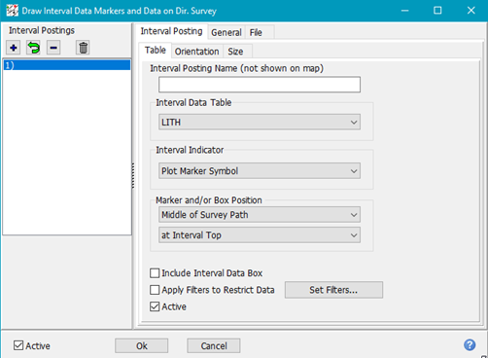
Task: Uncheck the Active box inside Table tab
Action: point(155,306)
